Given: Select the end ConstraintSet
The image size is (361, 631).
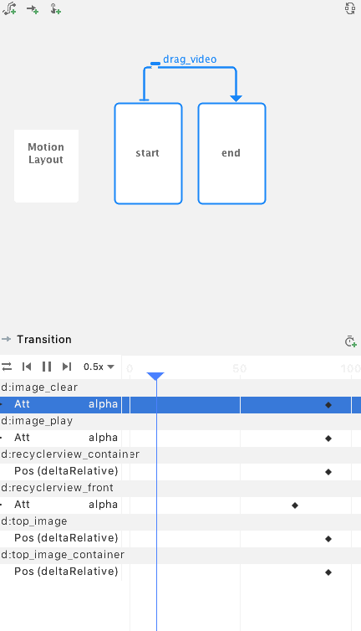Looking at the screenshot, I should click(x=232, y=154).
